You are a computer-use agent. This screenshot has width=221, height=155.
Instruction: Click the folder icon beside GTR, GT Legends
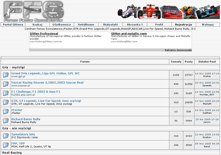(6, 102)
